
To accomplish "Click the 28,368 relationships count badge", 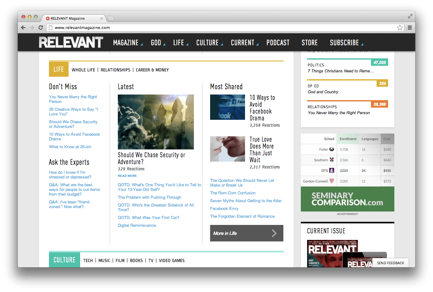I will 379,104.
